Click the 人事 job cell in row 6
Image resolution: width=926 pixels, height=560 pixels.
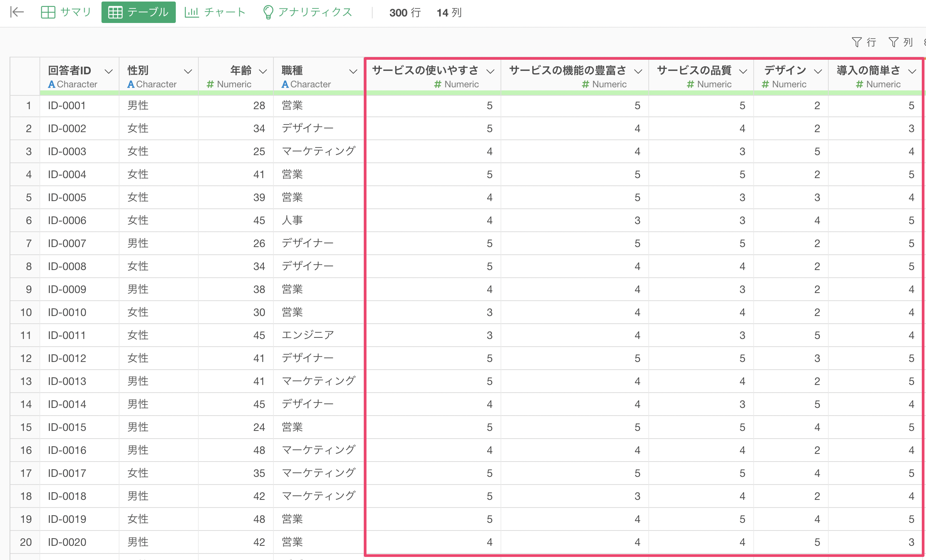(318, 221)
